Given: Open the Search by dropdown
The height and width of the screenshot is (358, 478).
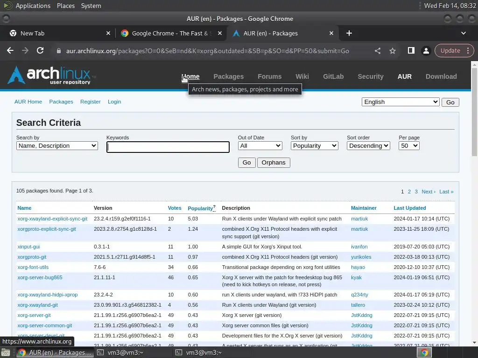Looking at the screenshot, I should point(57,146).
